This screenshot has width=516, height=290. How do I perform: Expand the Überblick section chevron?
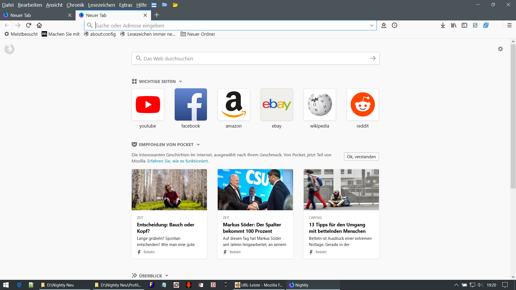point(167,276)
